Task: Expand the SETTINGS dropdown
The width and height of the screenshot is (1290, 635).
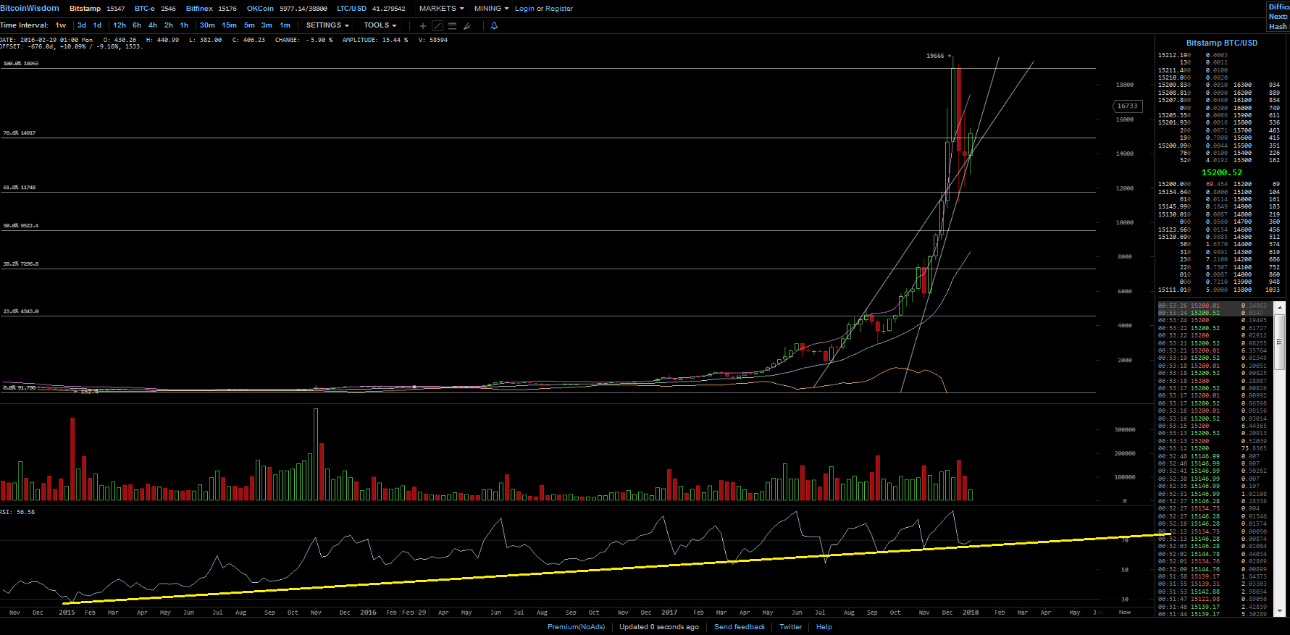Action: tap(327, 25)
